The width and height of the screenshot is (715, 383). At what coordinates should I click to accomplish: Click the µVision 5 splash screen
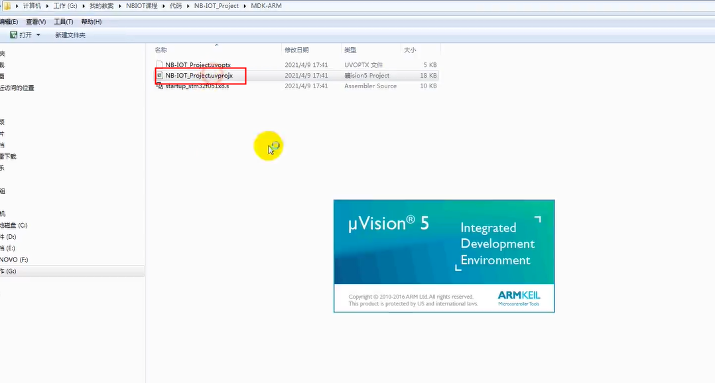point(444,256)
